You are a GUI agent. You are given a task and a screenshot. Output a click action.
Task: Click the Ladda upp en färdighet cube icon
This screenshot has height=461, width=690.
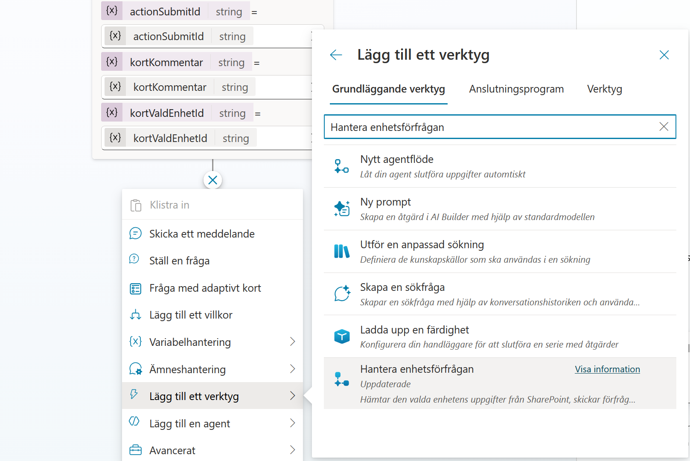pyautogui.click(x=342, y=336)
